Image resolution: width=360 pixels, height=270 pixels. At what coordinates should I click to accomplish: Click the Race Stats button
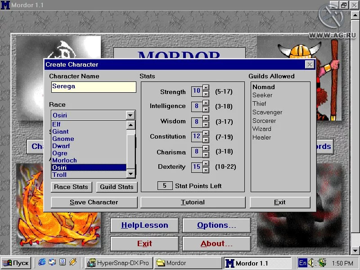71,187
